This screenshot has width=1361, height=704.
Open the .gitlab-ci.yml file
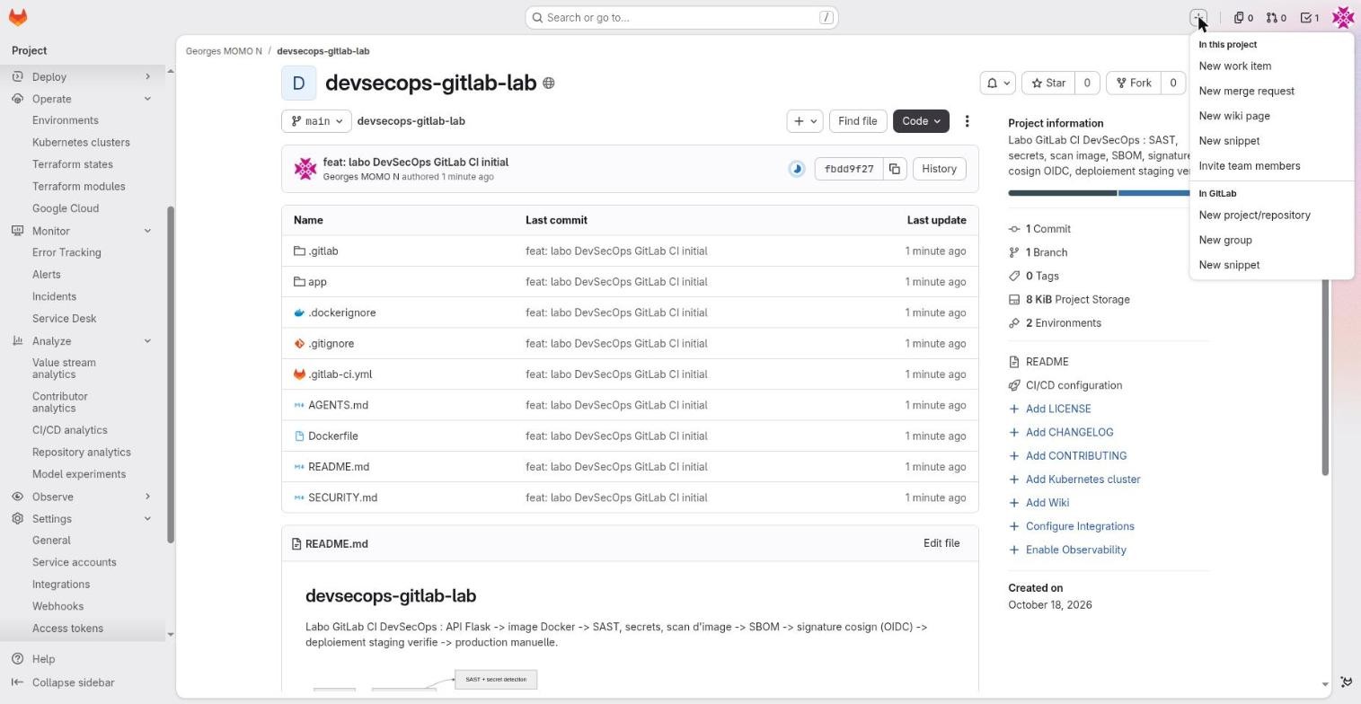[340, 374]
